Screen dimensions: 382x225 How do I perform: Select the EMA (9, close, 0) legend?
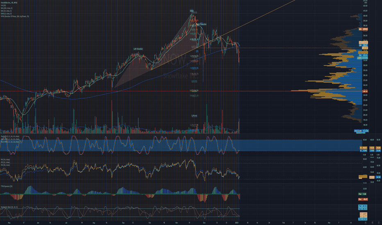pos(6,13)
